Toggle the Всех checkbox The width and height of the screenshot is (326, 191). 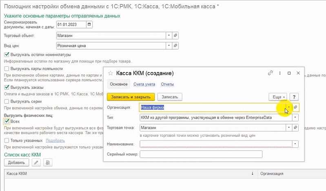7,121
